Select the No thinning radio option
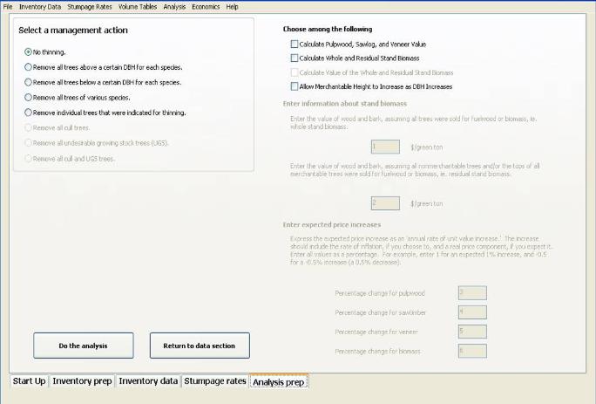The width and height of the screenshot is (596, 404). point(29,52)
